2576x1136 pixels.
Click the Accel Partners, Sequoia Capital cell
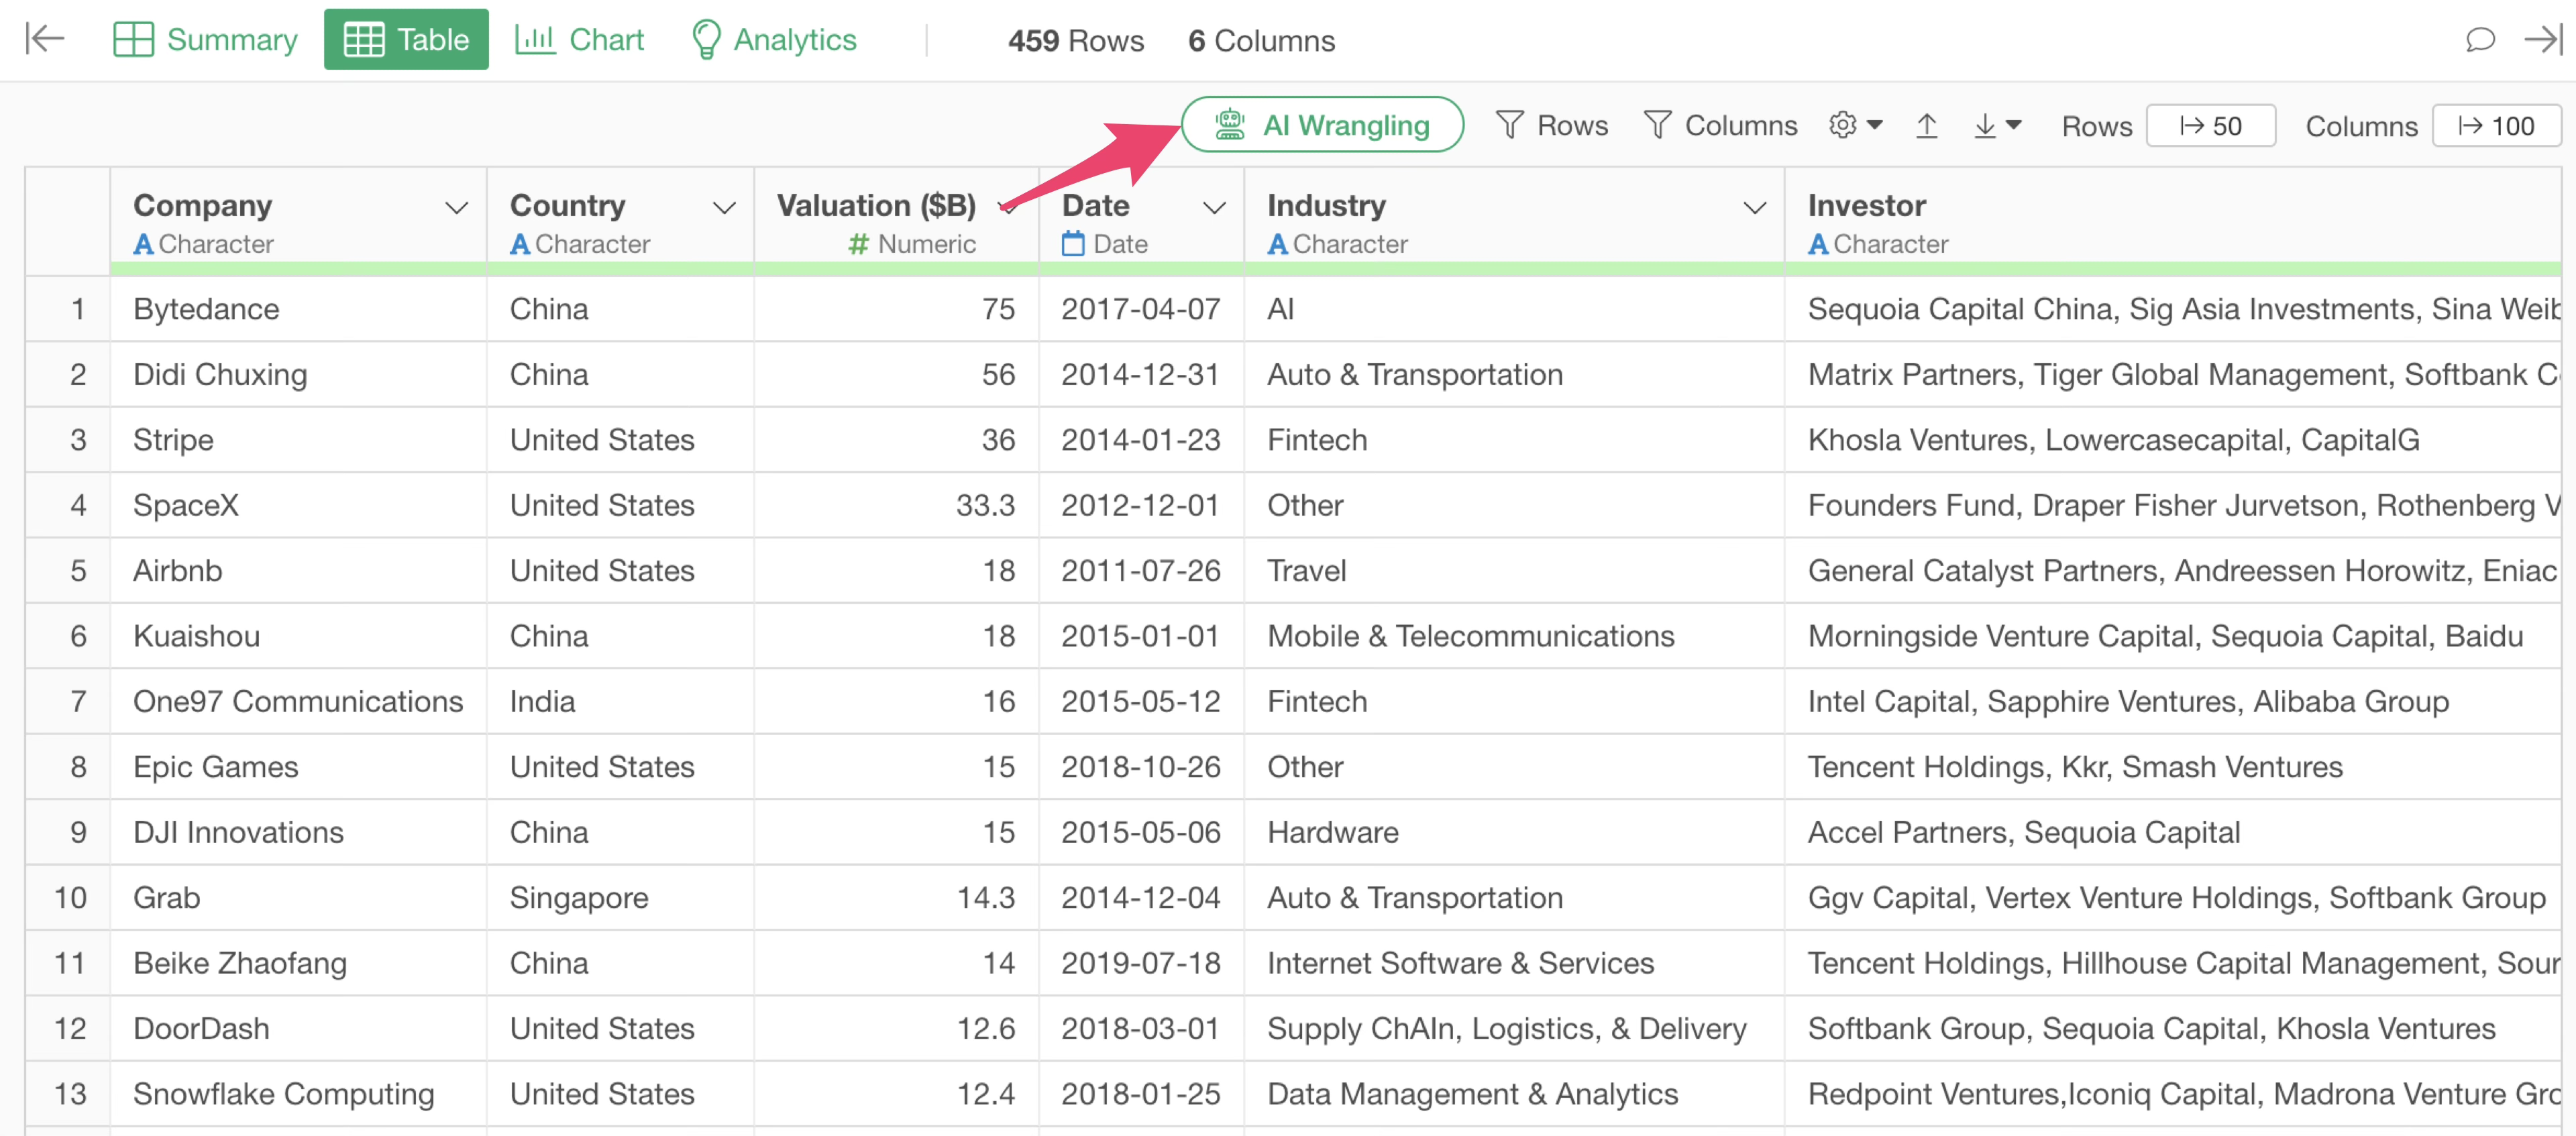coord(2173,832)
